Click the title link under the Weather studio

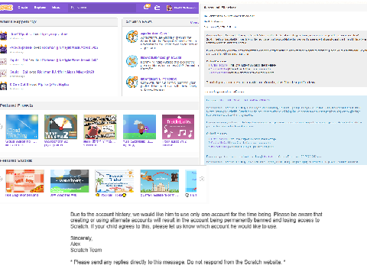[63, 195]
